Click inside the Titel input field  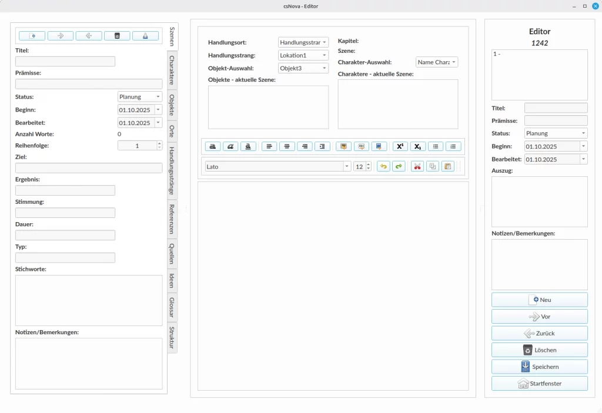(x=65, y=61)
